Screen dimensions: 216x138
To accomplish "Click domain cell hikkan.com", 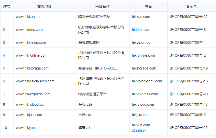I will 141,17.
